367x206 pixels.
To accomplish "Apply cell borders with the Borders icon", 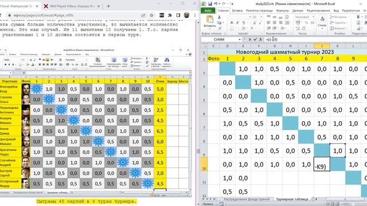I will [232, 28].
